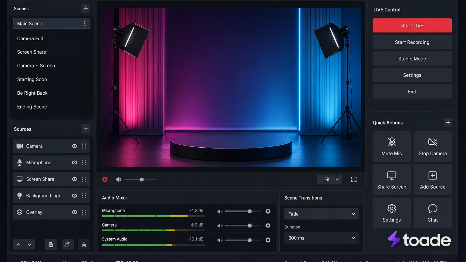Switch to Be Right Back scene

click(32, 93)
